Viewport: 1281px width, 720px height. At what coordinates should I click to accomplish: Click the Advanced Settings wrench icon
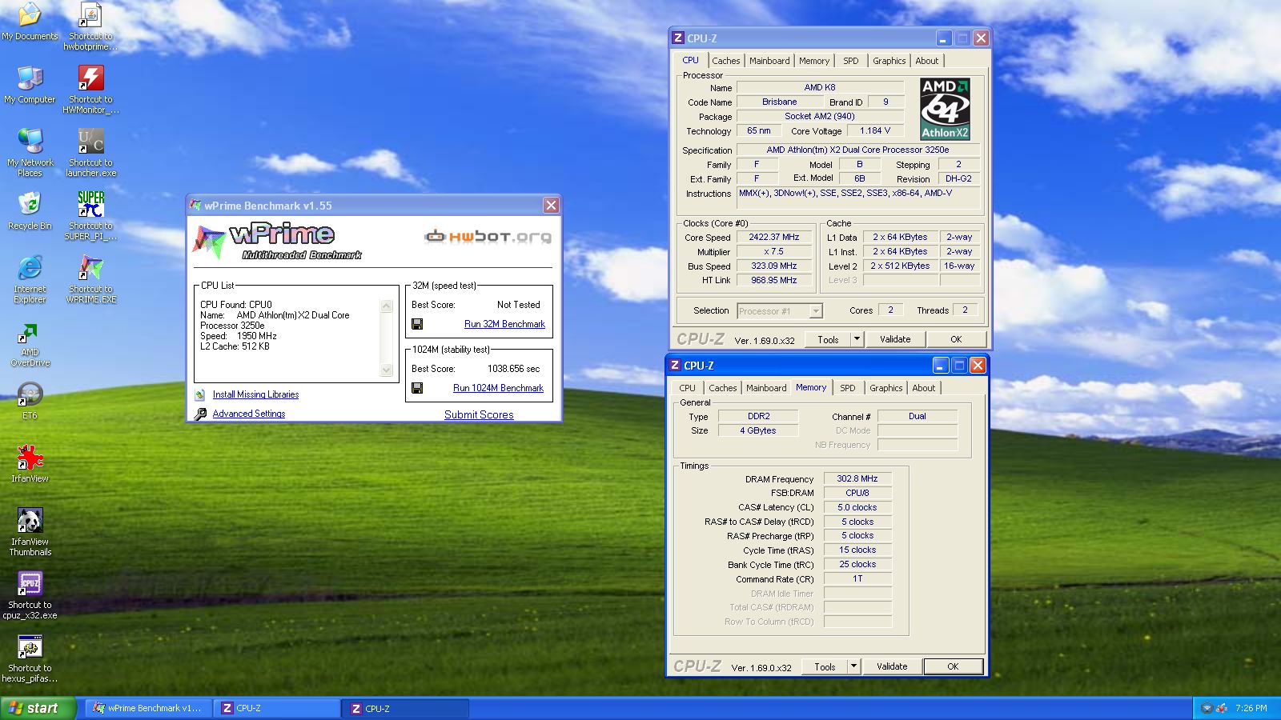(200, 414)
